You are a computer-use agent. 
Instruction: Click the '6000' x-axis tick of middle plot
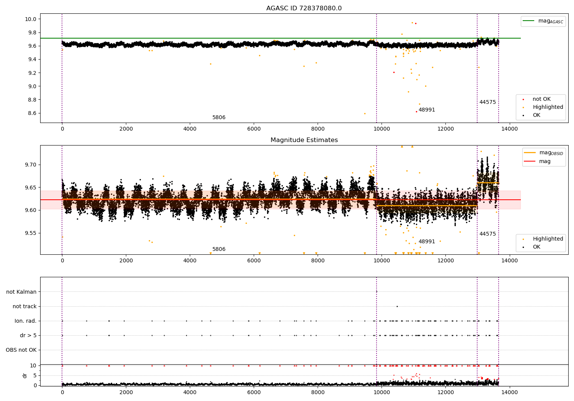pos(254,261)
